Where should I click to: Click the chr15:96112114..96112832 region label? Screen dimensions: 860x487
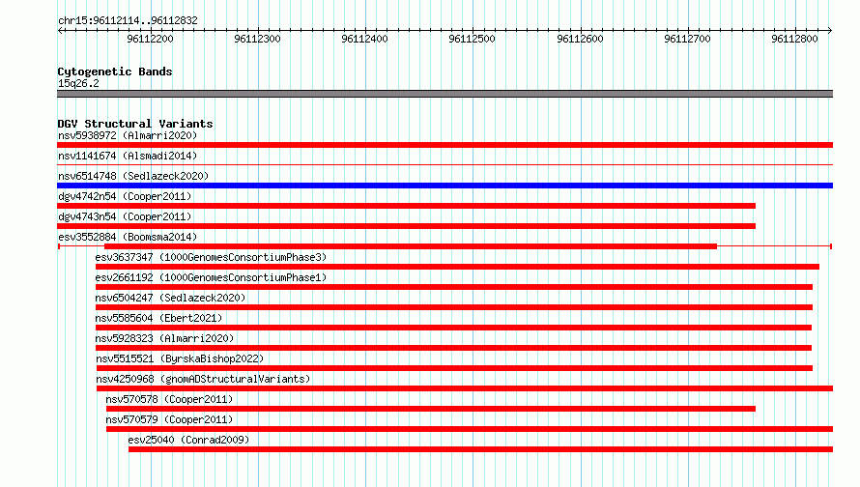coord(128,21)
